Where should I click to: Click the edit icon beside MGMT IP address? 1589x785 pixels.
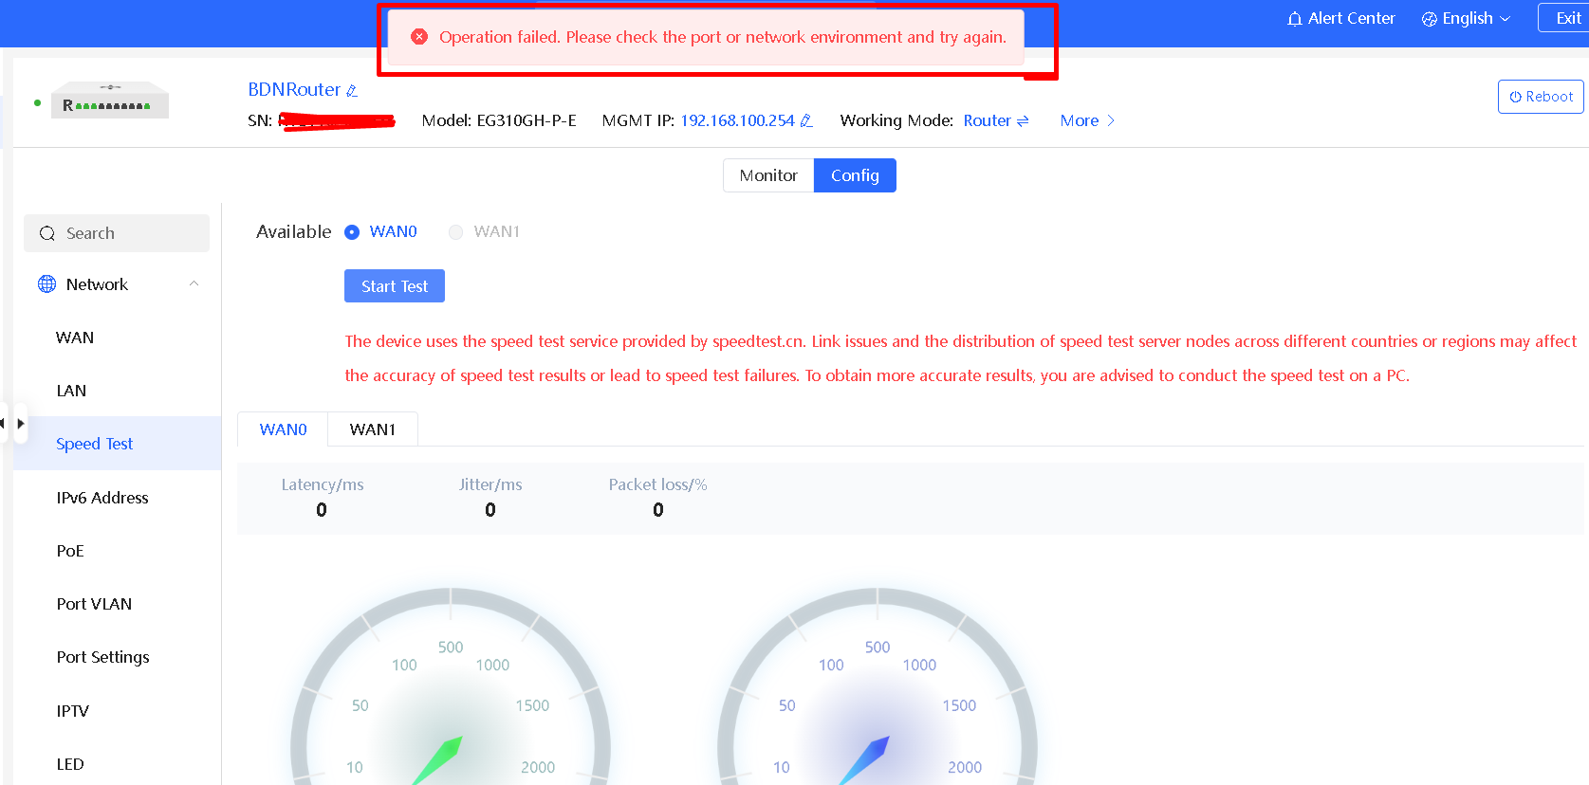(806, 121)
